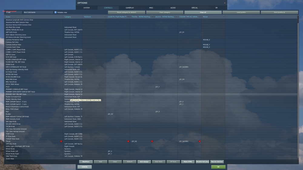Switch to the AUDIO tab

[173, 8]
